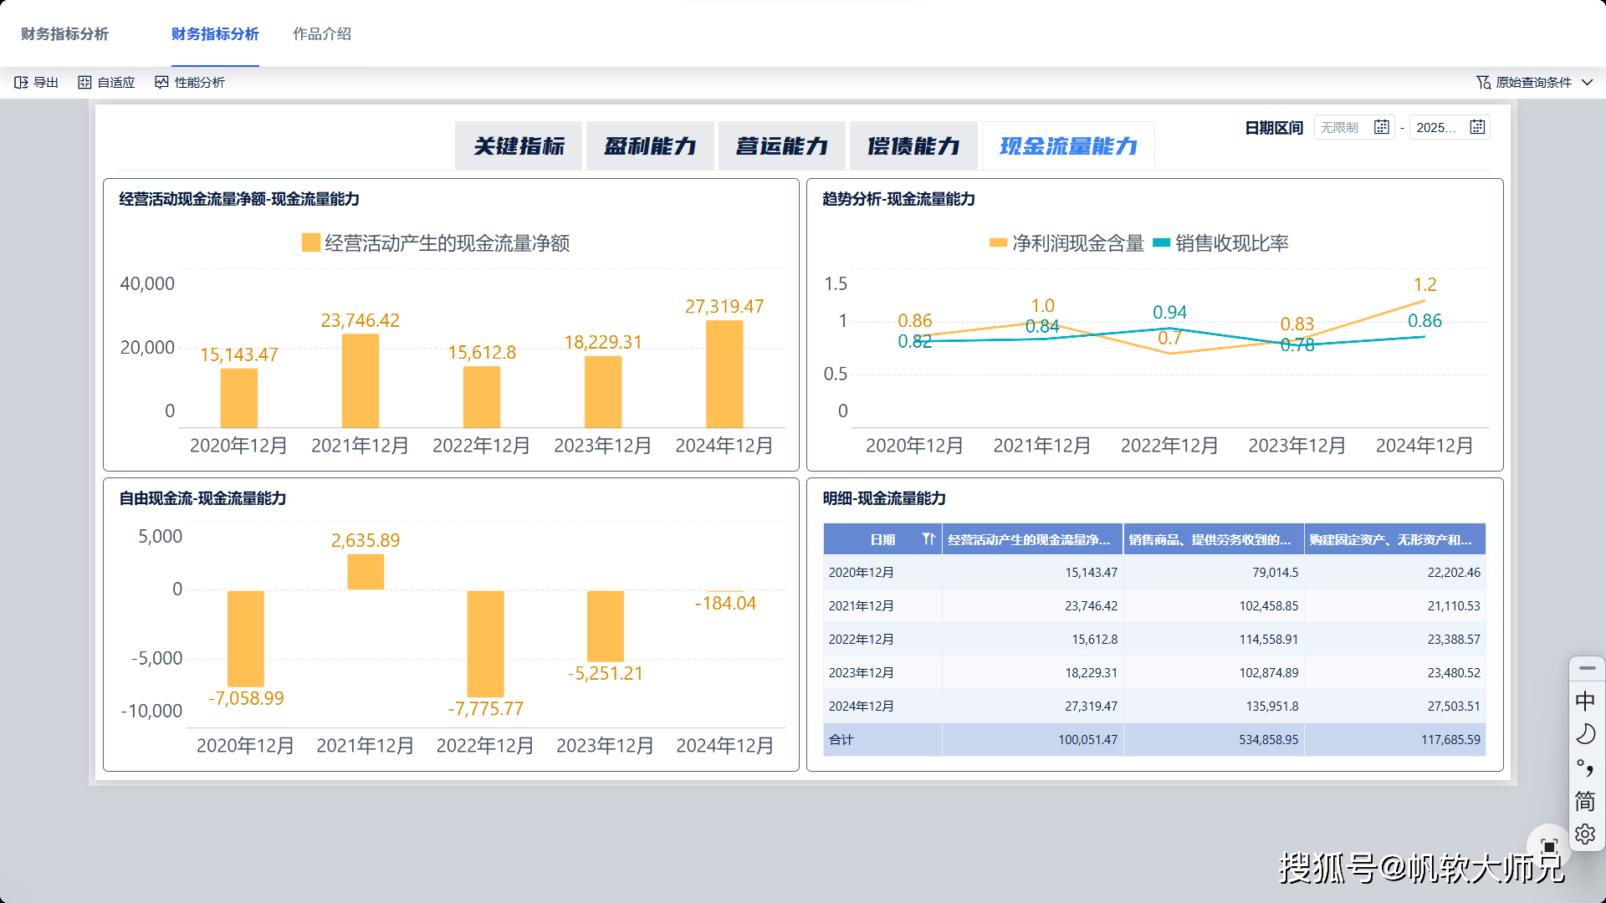
Task: Click the 导出 export icon
Action: tap(22, 82)
